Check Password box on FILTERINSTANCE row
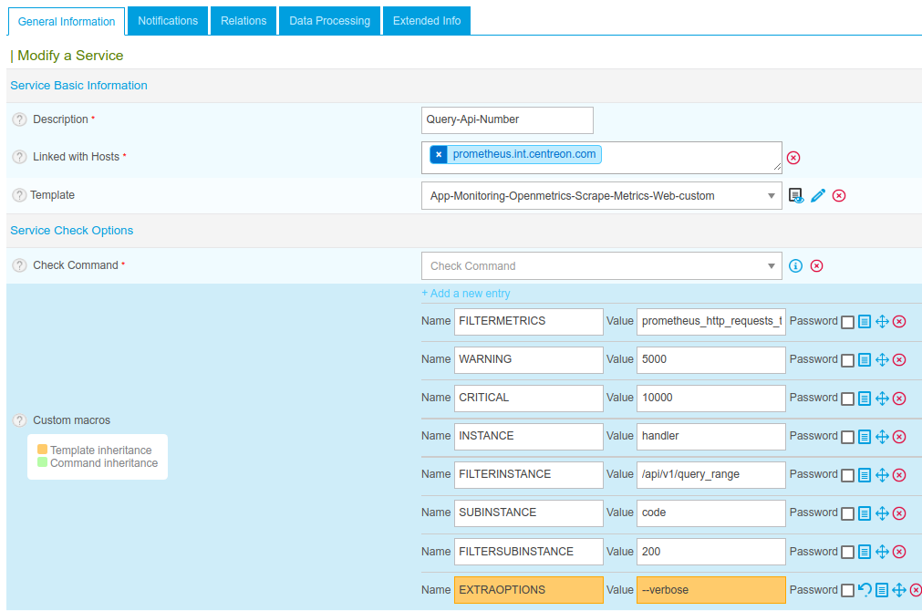922x611 pixels. coord(848,475)
